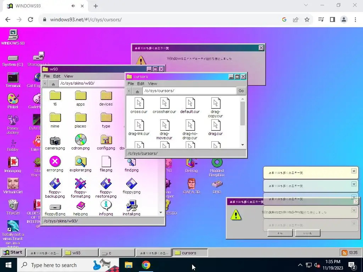Switch to w93 taskbar item
The height and width of the screenshot is (272, 363).
click(80, 253)
